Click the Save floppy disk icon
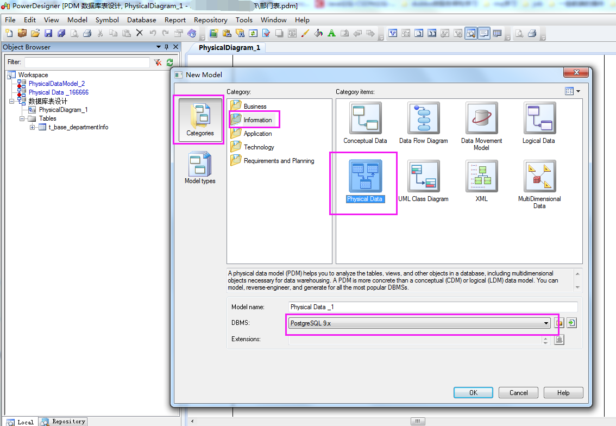This screenshot has height=426, width=616. 48,33
